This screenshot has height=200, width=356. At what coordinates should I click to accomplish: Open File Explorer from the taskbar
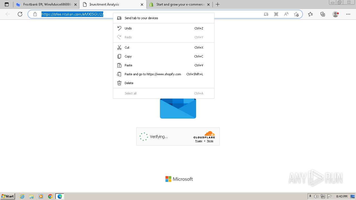coord(31,196)
